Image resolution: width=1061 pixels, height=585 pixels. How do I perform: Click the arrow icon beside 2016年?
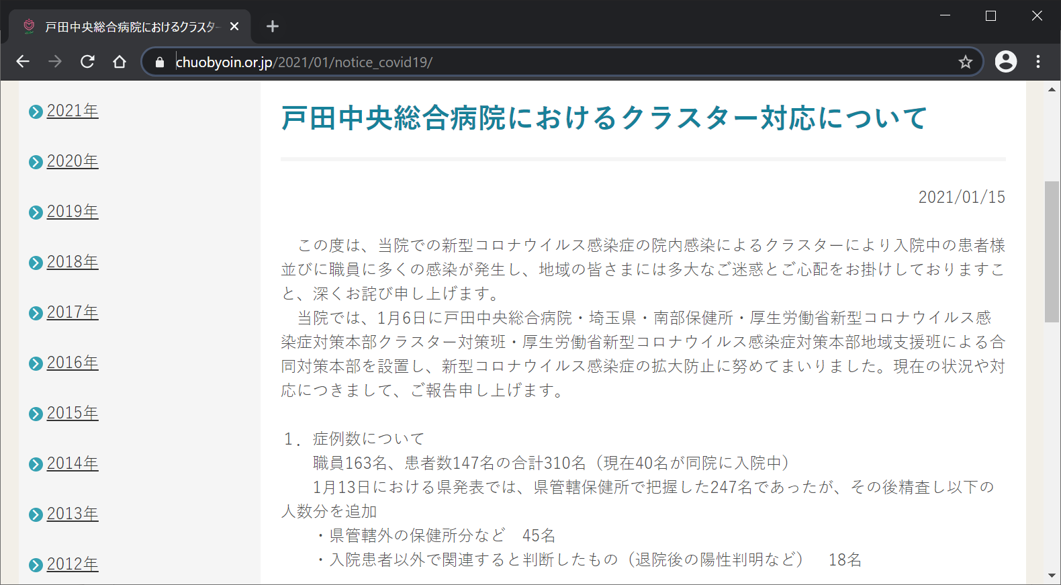36,363
